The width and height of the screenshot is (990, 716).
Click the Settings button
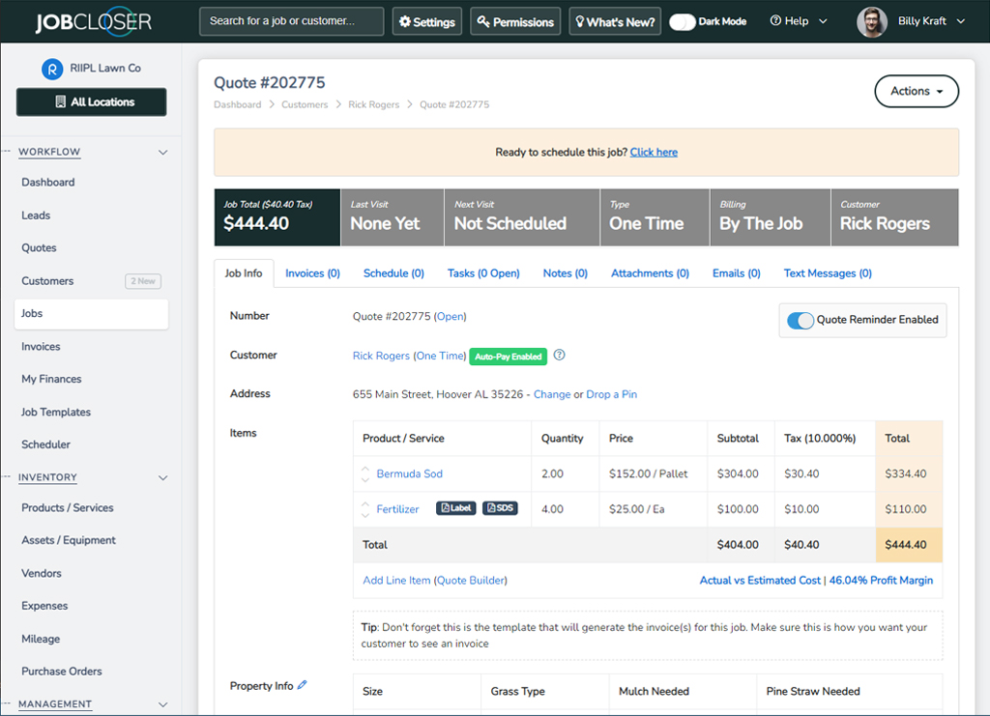click(426, 21)
